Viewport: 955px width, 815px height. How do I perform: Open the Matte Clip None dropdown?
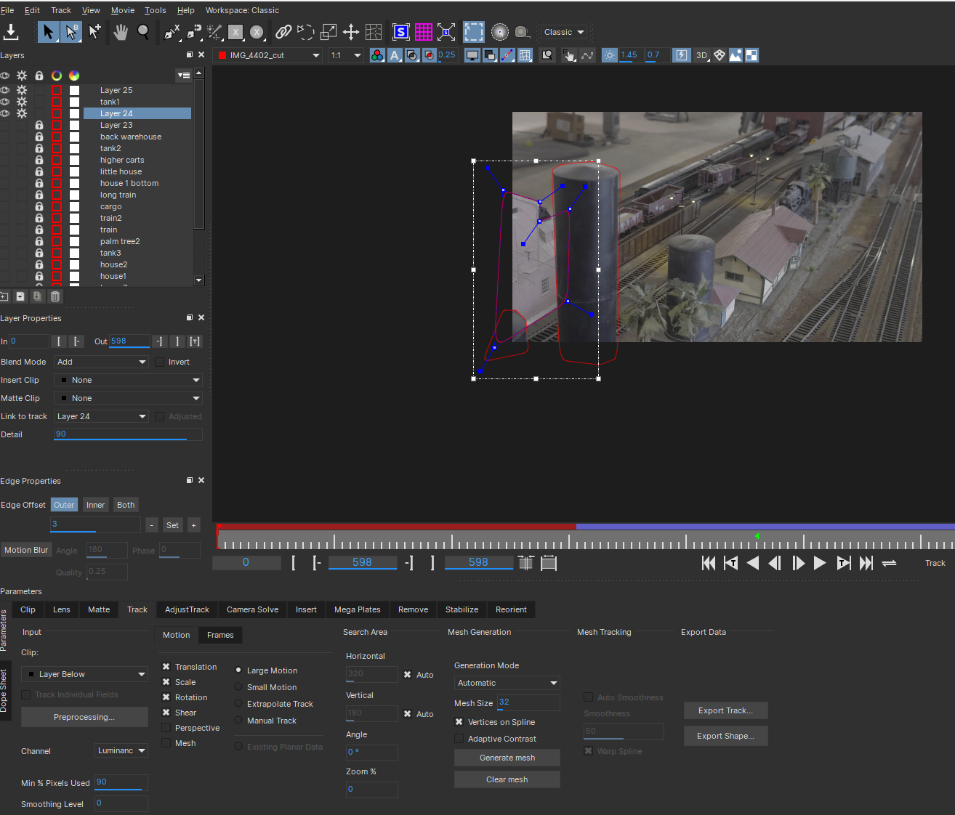pos(128,398)
